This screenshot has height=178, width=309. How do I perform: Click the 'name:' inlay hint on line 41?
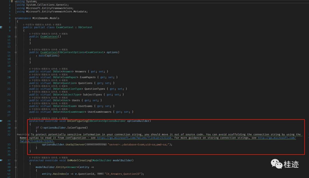click(x=100, y=174)
